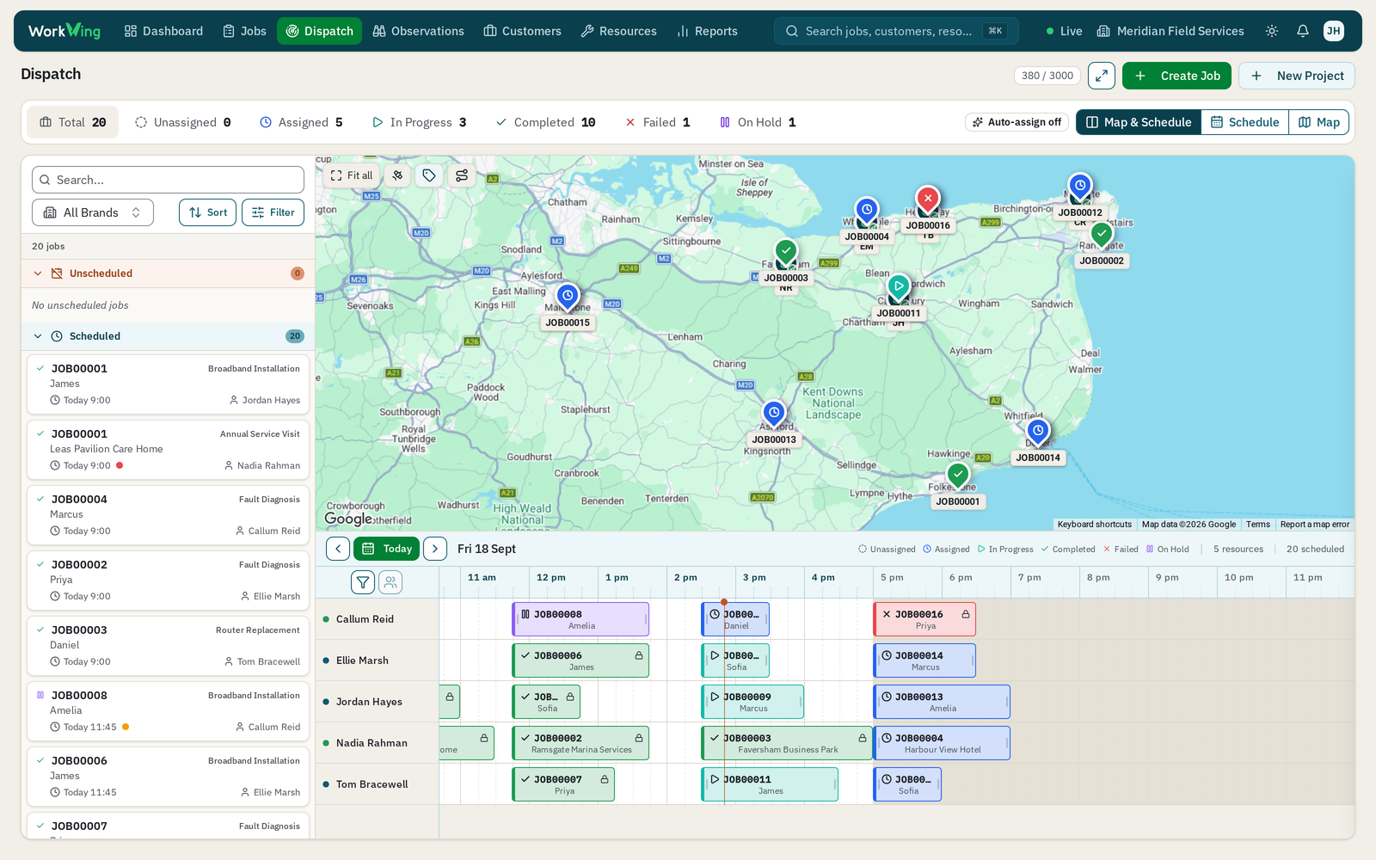Click the JOB00009 in-progress schedule block
This screenshot has width=1376, height=860.
(x=752, y=702)
